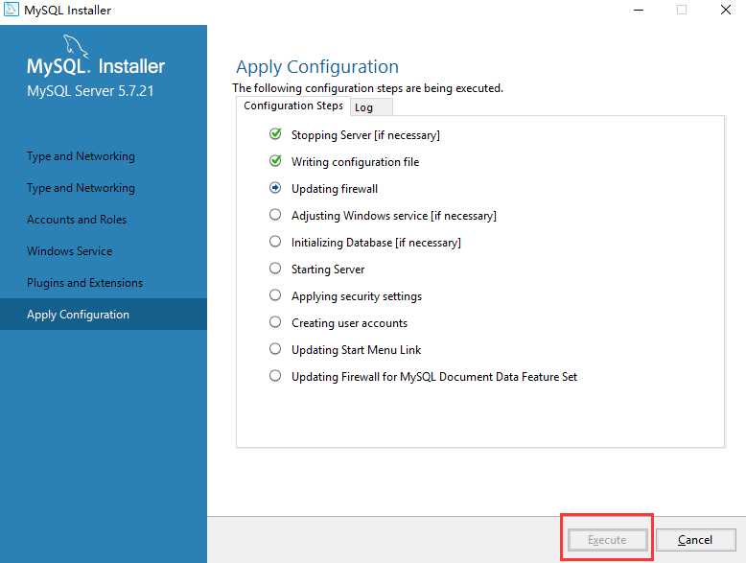The height and width of the screenshot is (563, 746).
Task: Close the MySQL Installer window
Action: tap(725, 10)
